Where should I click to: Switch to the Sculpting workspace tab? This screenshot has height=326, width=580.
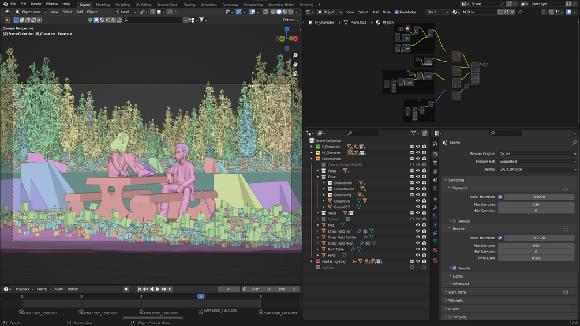click(122, 5)
